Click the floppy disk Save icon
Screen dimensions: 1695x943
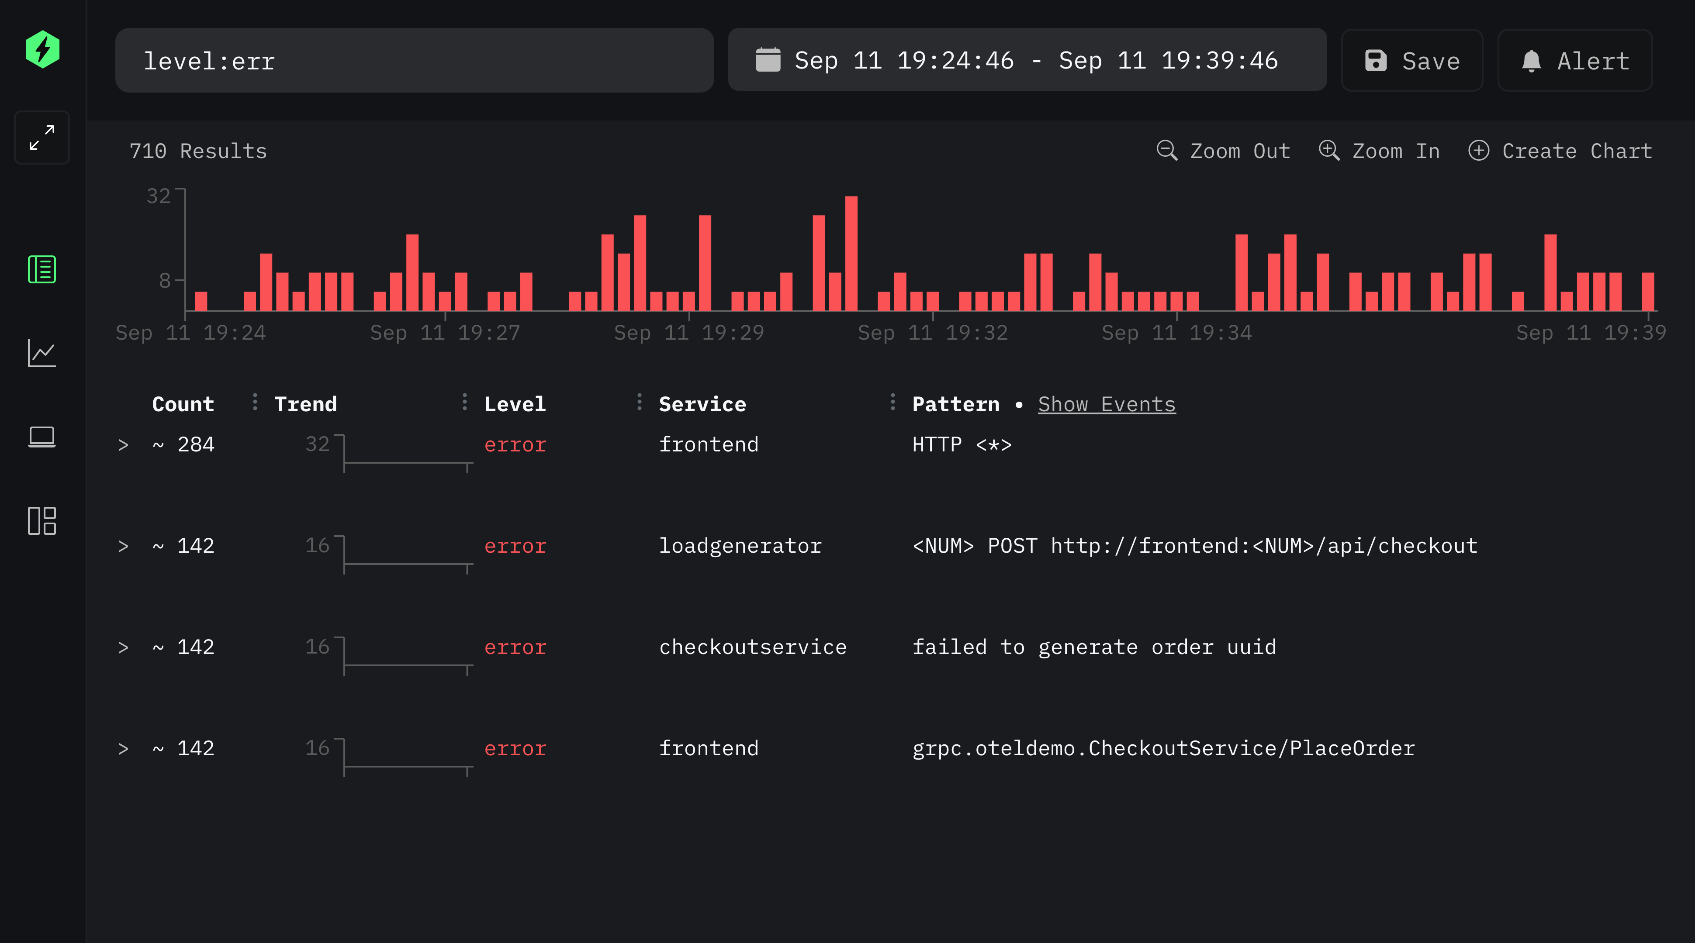tap(1376, 61)
